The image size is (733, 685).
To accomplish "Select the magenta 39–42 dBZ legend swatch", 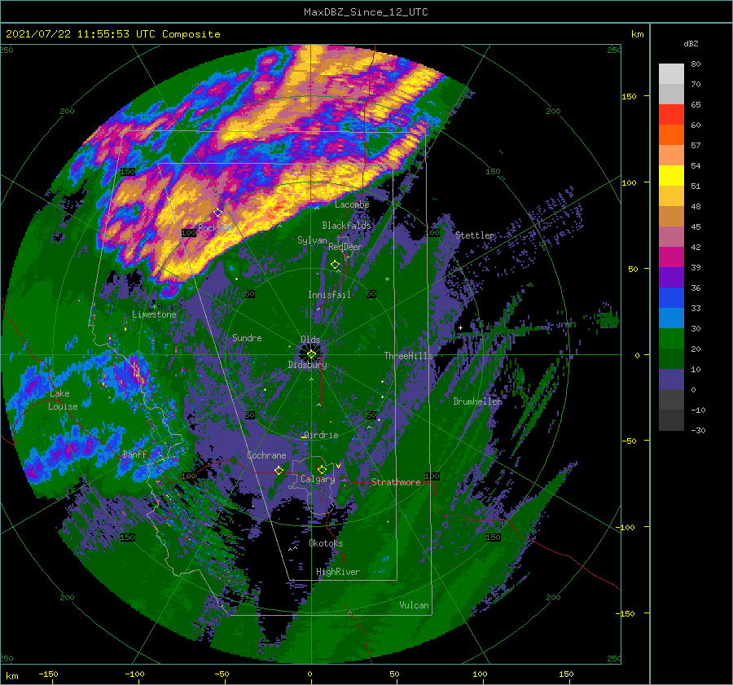I will point(671,257).
